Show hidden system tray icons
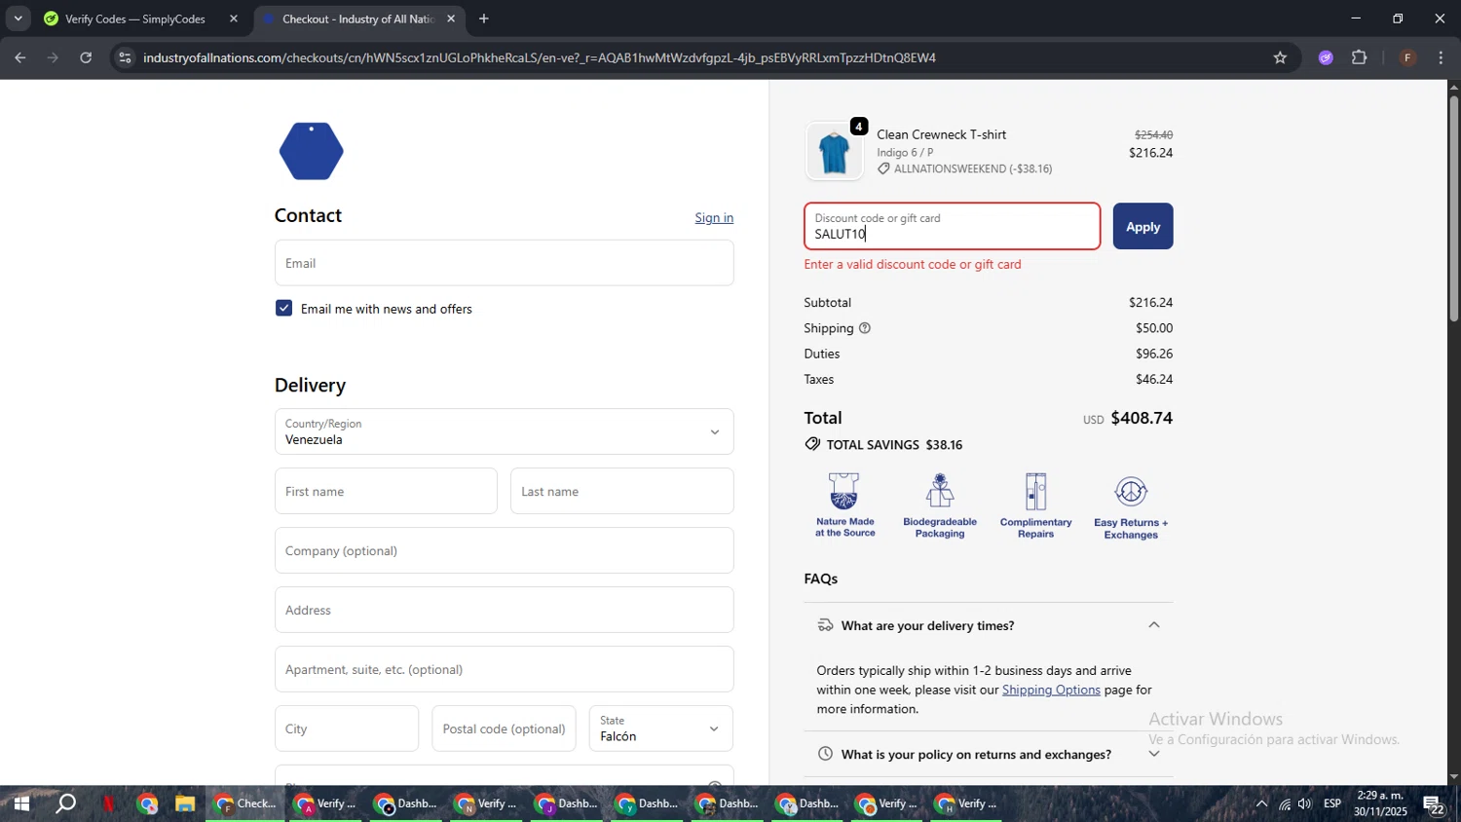The image size is (1461, 822). [x=1261, y=804]
